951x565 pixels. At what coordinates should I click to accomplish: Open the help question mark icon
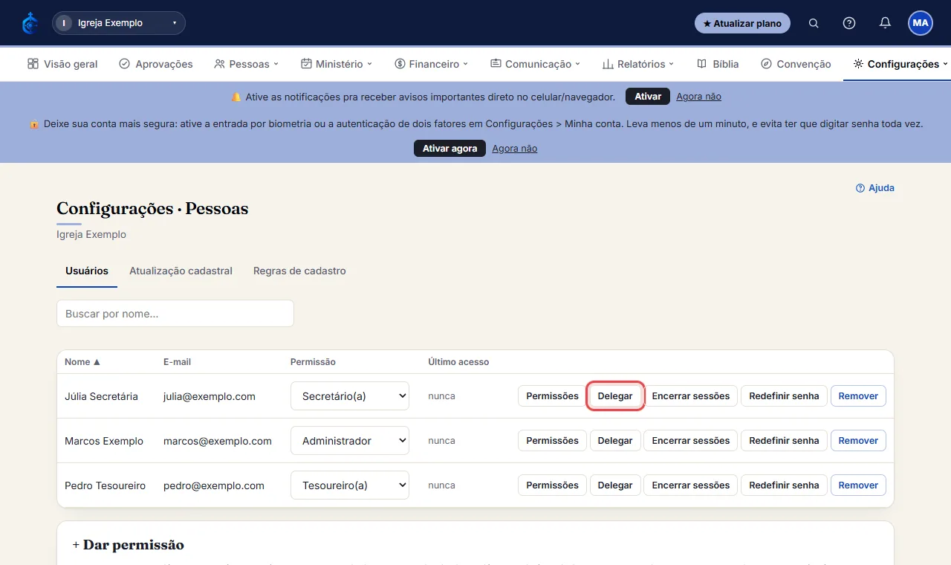point(849,23)
